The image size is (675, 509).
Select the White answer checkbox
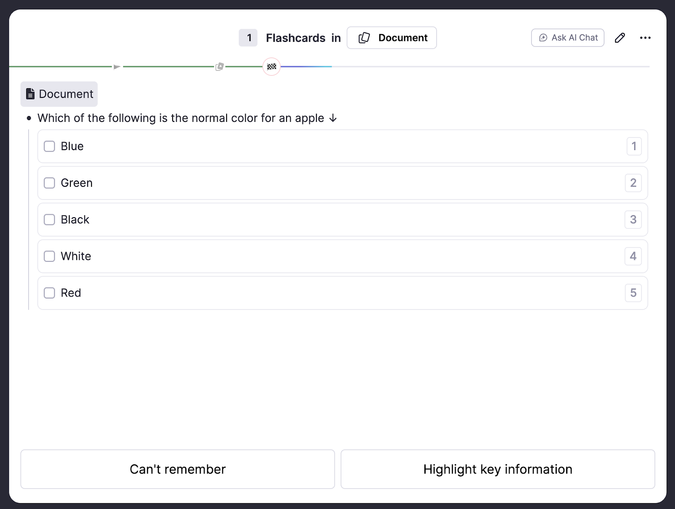[50, 256]
